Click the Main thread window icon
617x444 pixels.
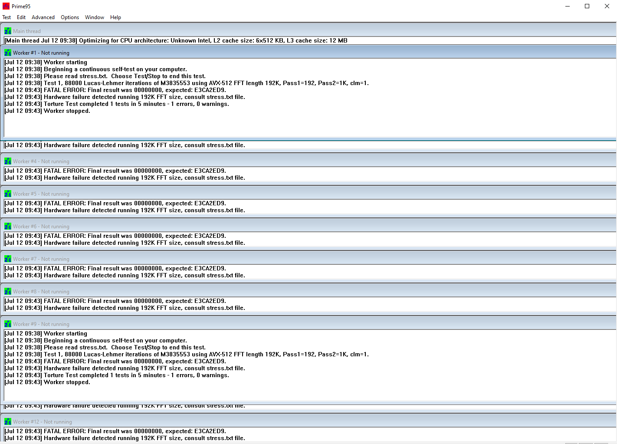(8, 31)
